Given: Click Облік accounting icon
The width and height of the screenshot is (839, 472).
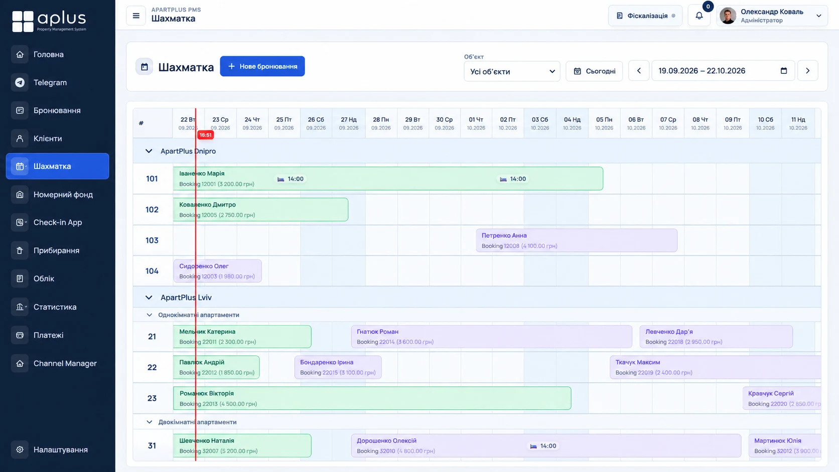Looking at the screenshot, I should [x=20, y=278].
